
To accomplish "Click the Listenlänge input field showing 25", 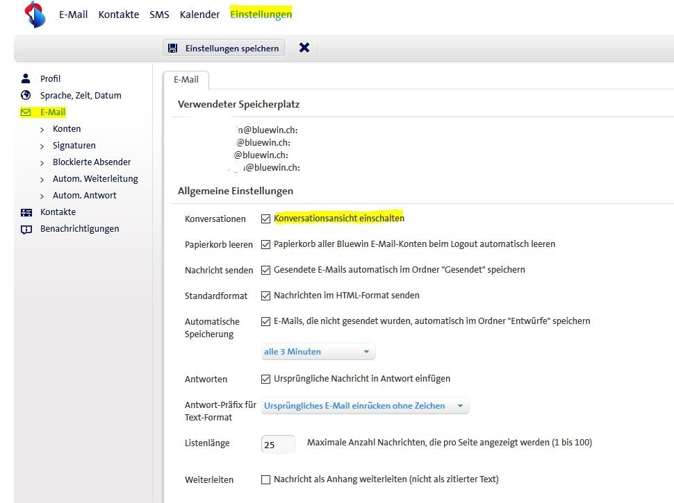I will point(278,444).
